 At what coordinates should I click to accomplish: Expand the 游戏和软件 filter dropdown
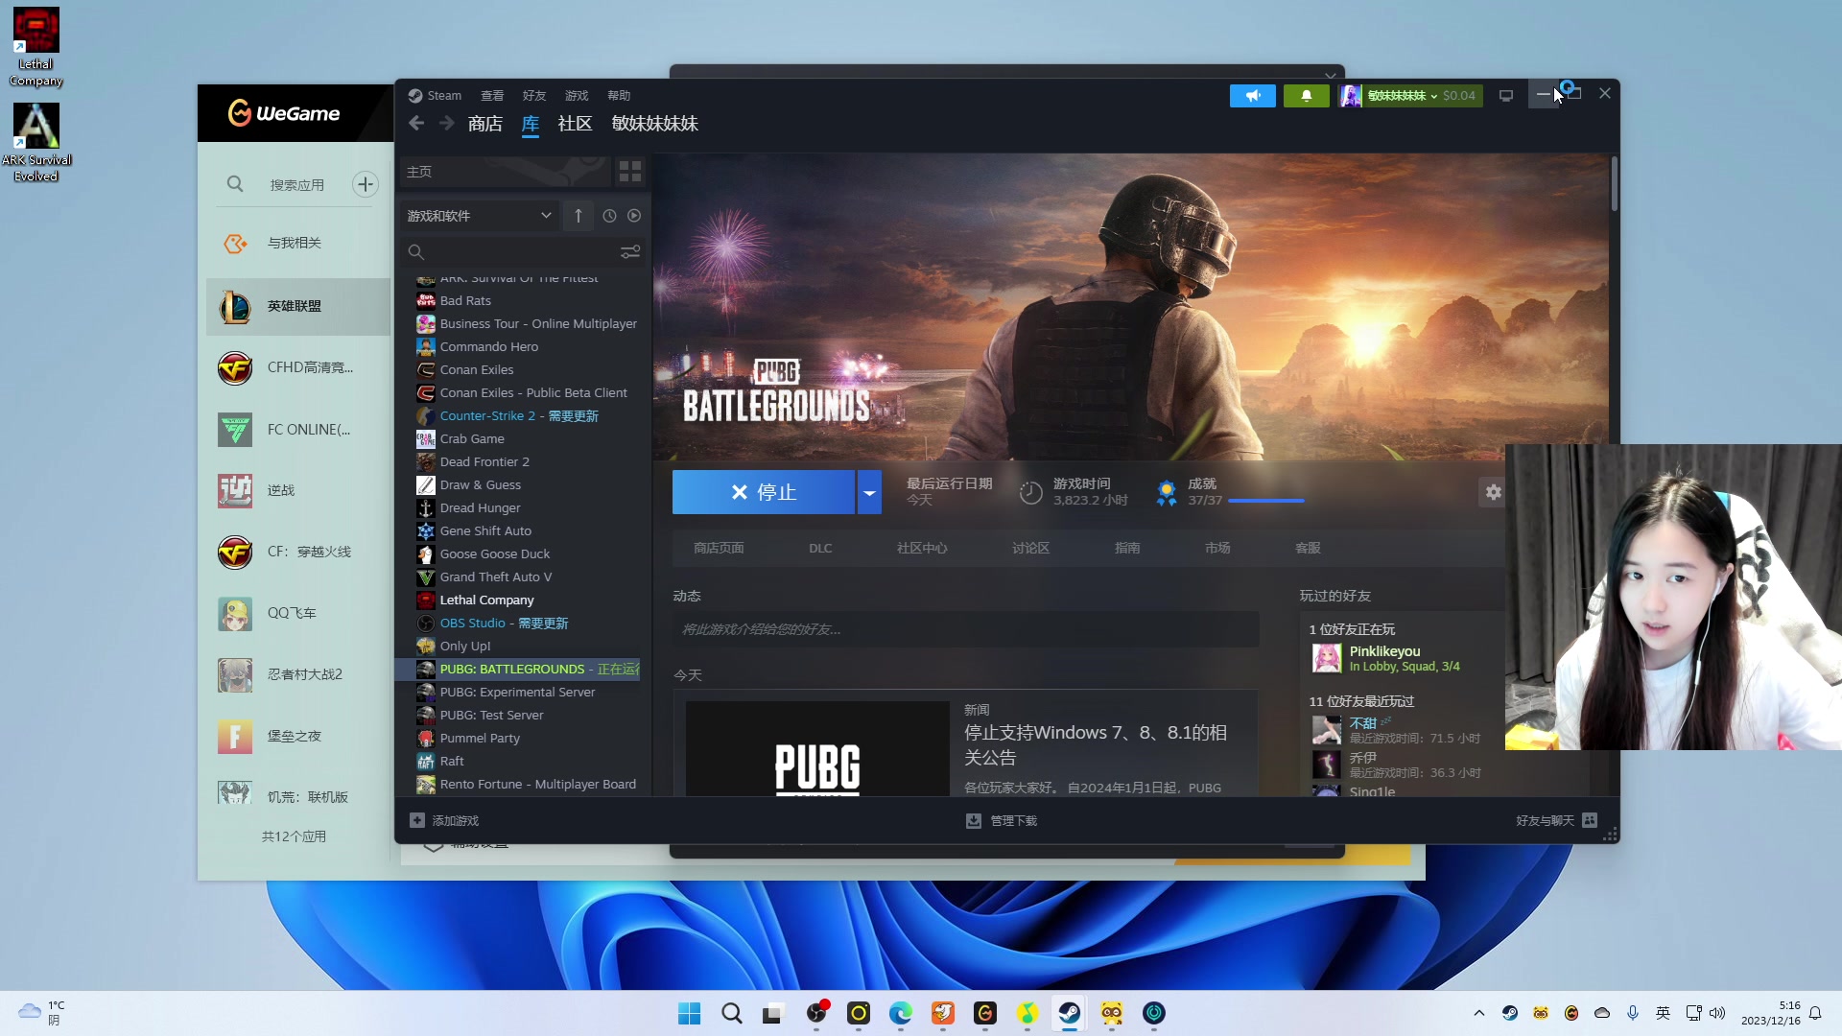pyautogui.click(x=478, y=216)
